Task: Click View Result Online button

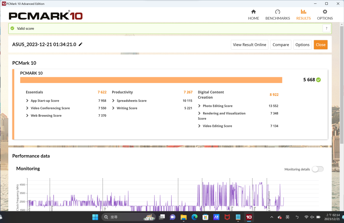Action: (249, 45)
